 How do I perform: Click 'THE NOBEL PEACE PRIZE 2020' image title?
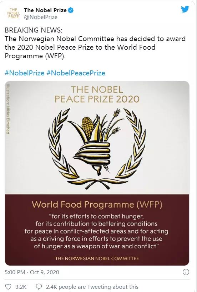[x=97, y=94]
